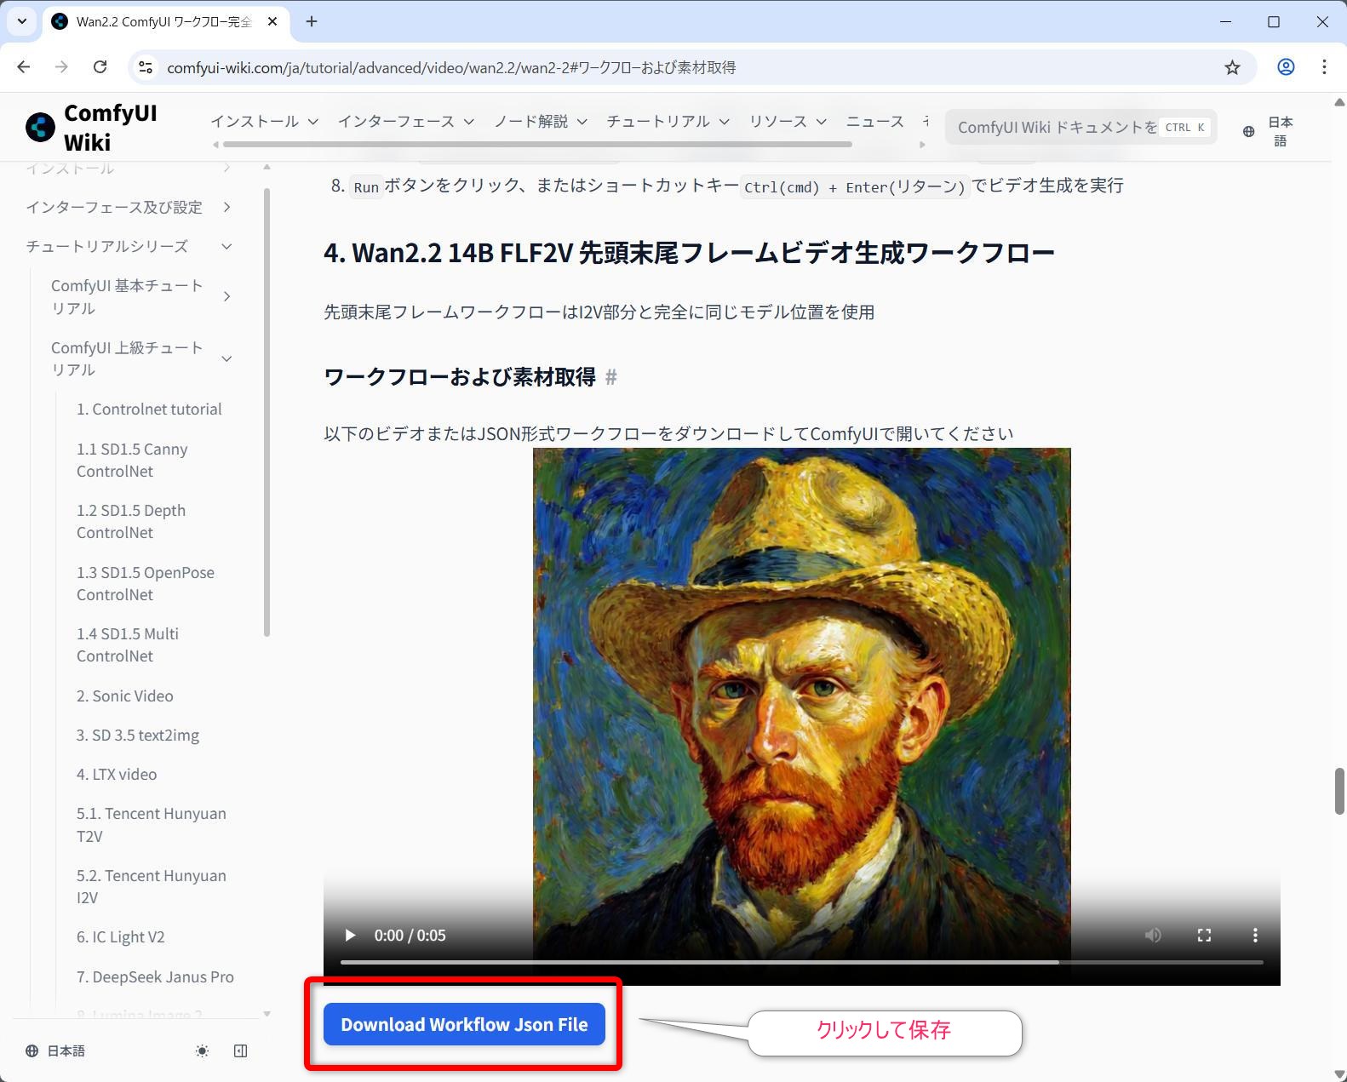
Task: Open a new browser tab
Action: pos(312,21)
